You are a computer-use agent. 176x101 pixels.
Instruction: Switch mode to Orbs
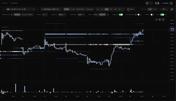click(96, 15)
